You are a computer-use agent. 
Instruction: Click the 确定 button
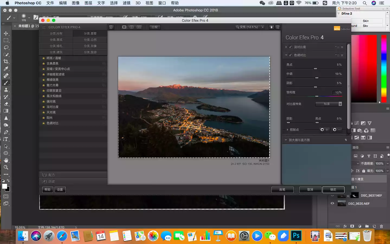(333, 190)
